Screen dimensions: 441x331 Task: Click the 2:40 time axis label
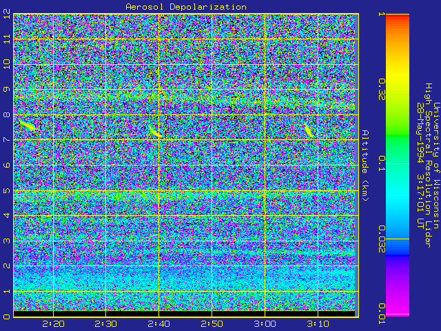click(x=158, y=323)
